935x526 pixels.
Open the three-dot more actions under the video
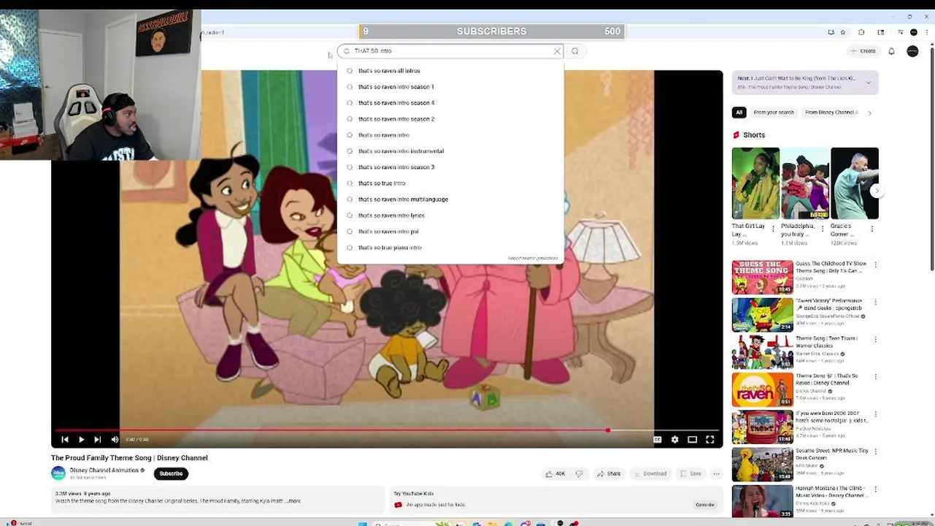716,473
